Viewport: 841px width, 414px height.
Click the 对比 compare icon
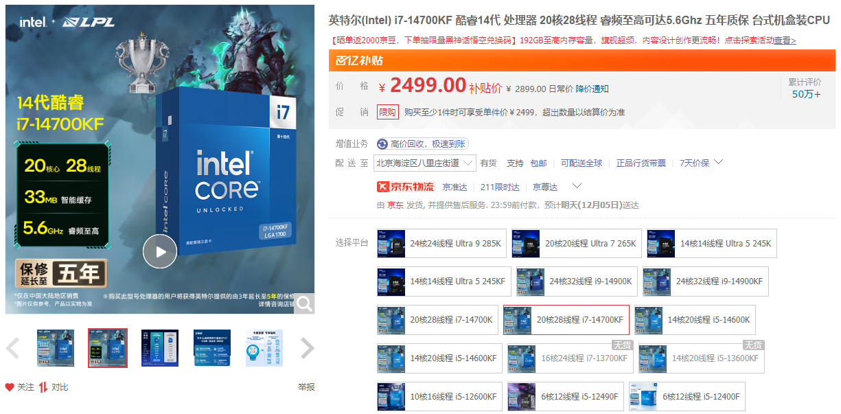[x=43, y=387]
